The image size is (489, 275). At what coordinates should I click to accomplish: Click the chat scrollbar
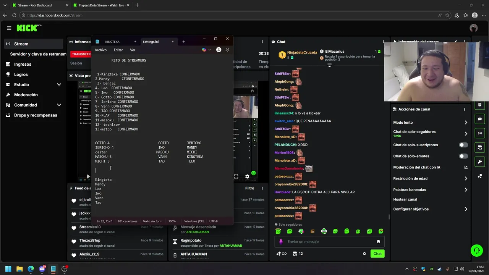(x=389, y=217)
